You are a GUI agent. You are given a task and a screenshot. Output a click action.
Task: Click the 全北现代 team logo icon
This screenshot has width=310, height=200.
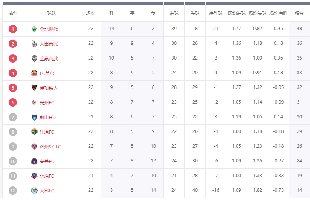point(35,29)
